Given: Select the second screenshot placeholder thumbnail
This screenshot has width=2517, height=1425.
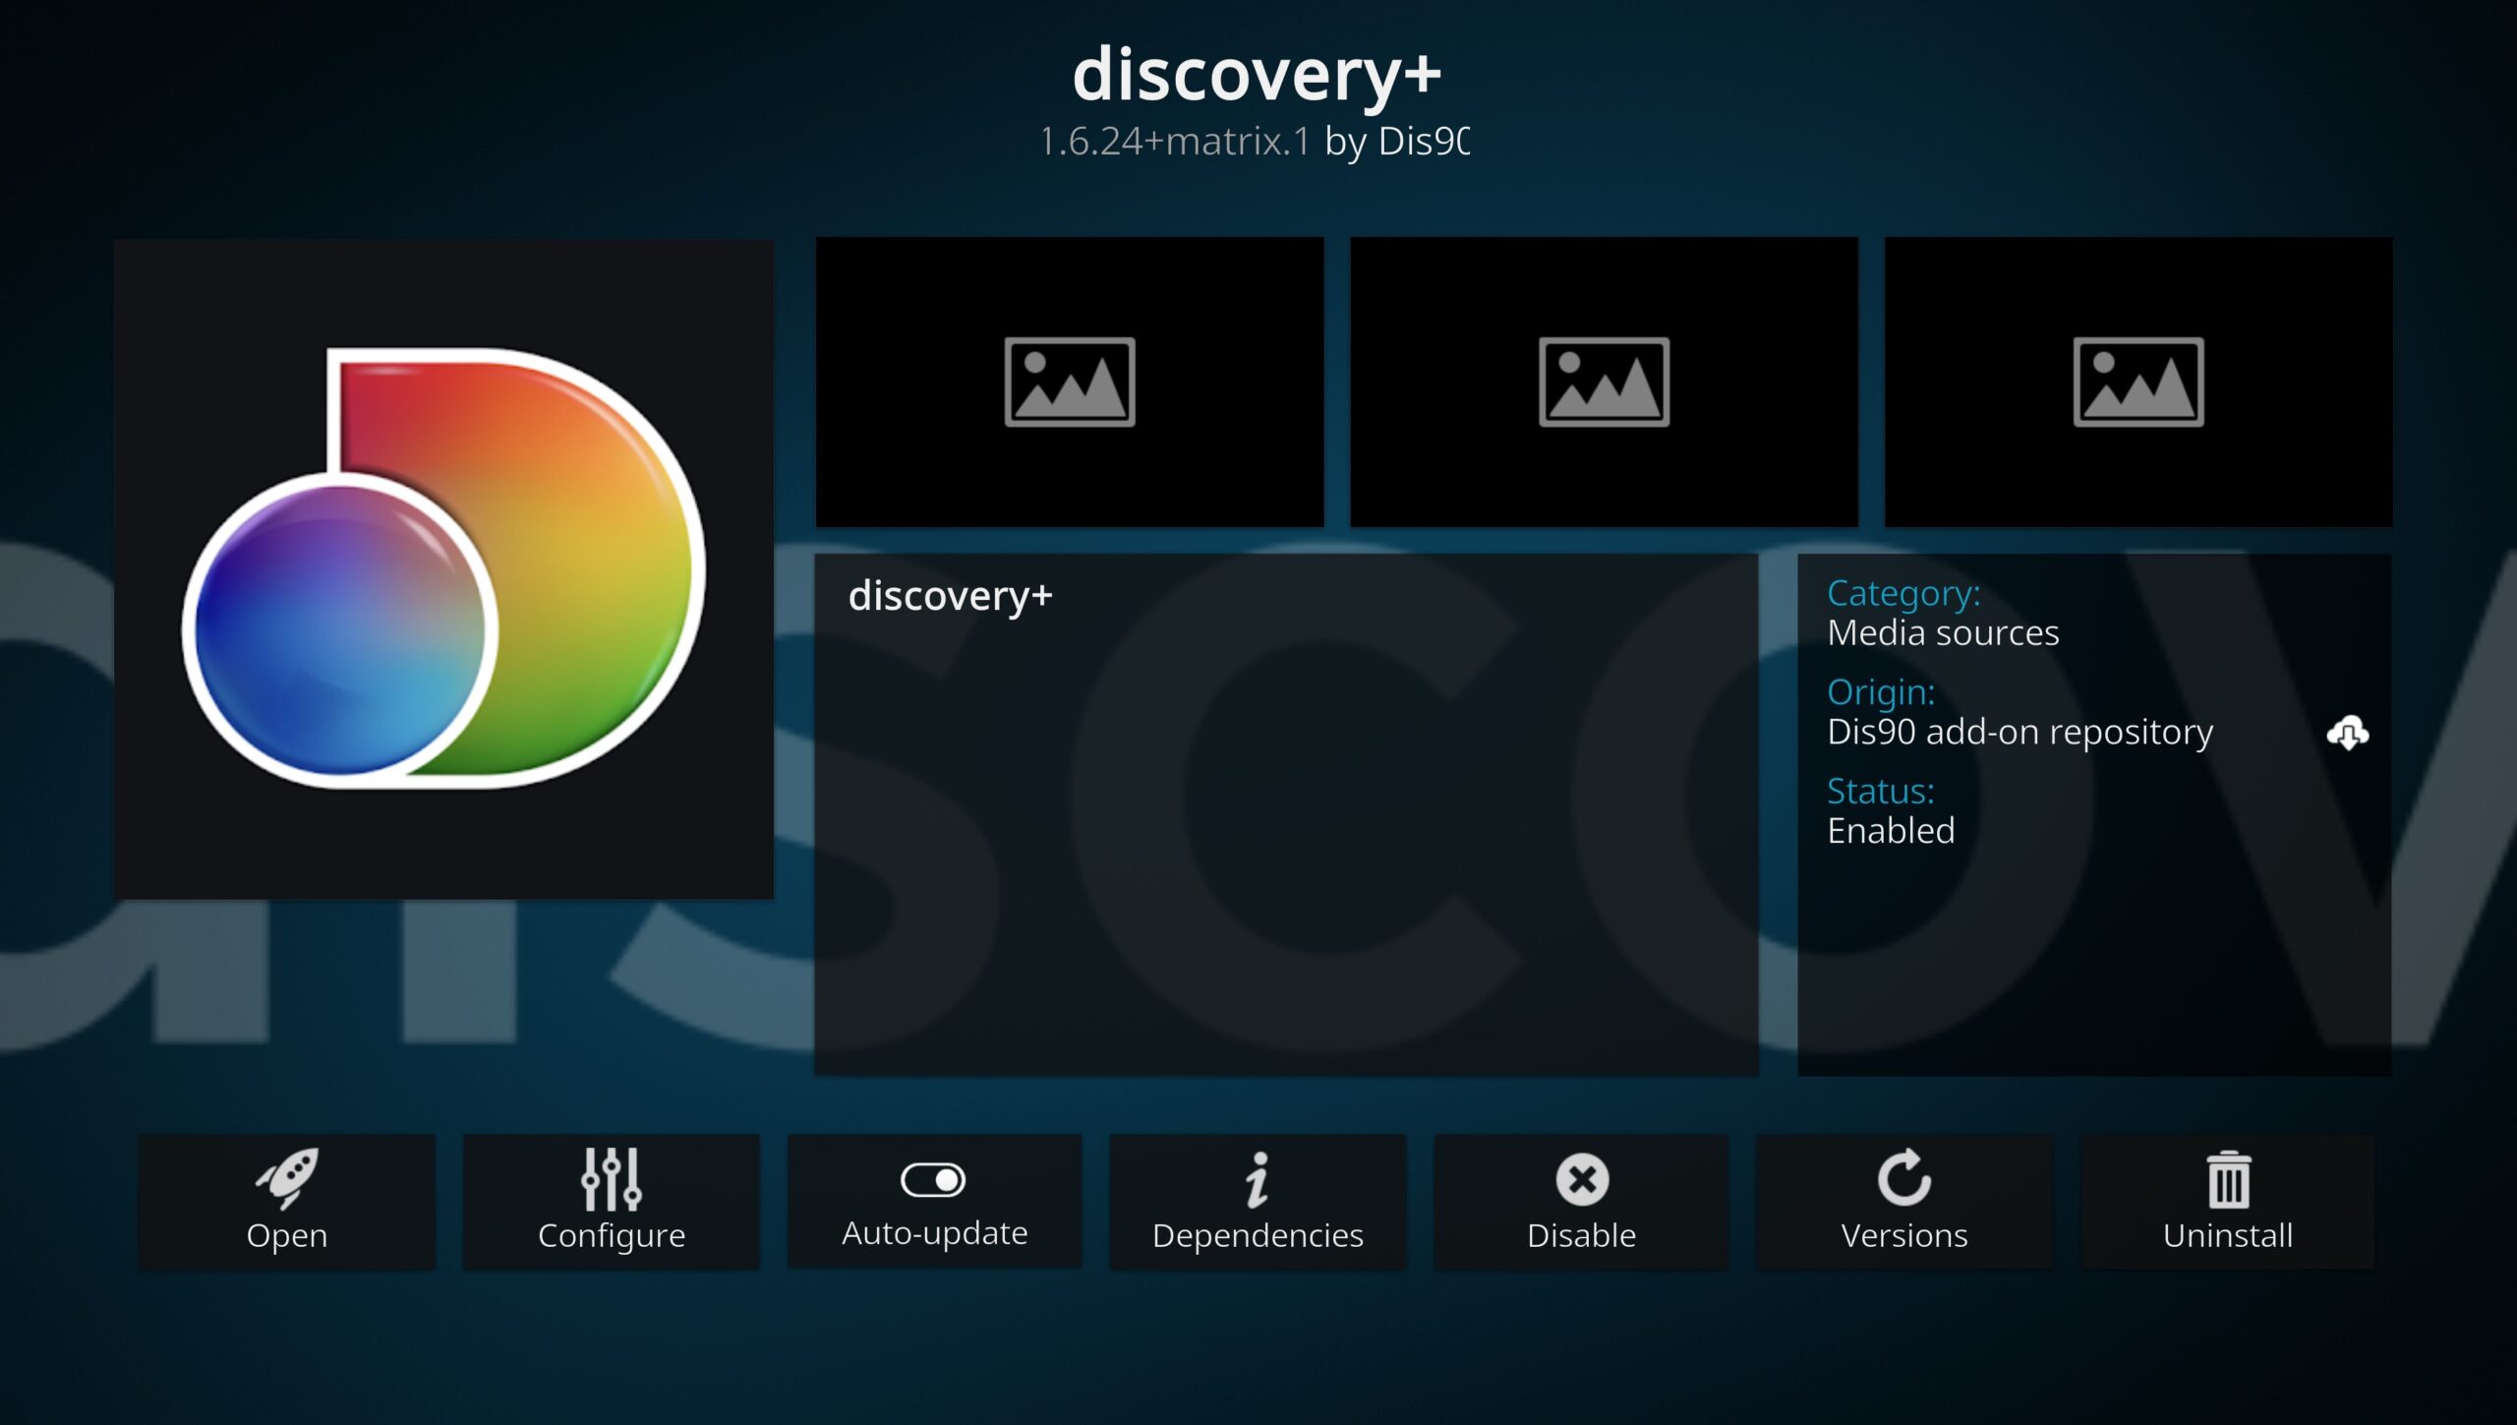Looking at the screenshot, I should pos(1604,382).
